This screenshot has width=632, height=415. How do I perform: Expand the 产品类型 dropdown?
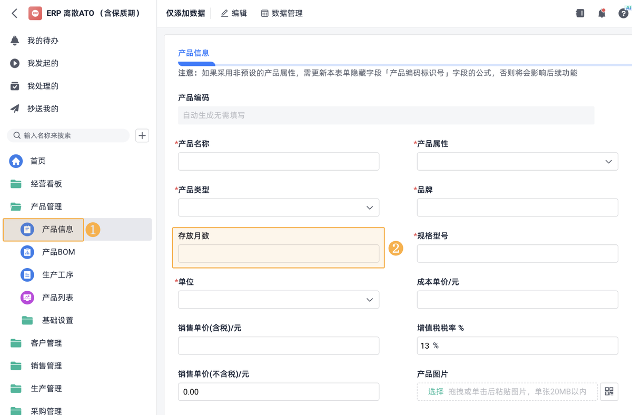click(279, 207)
